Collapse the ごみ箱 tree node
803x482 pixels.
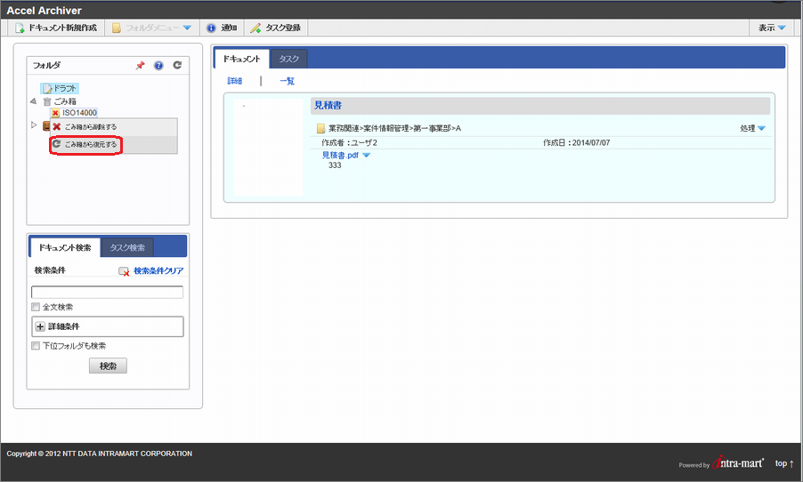click(34, 101)
